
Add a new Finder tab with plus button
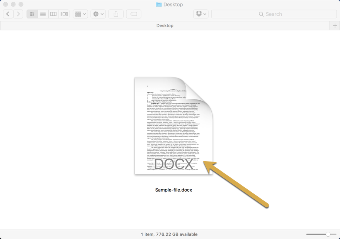click(x=335, y=25)
